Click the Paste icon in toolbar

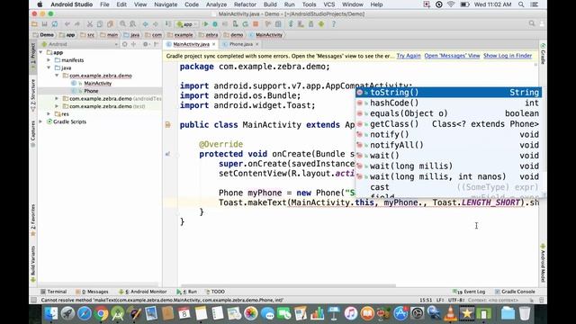pos(110,24)
